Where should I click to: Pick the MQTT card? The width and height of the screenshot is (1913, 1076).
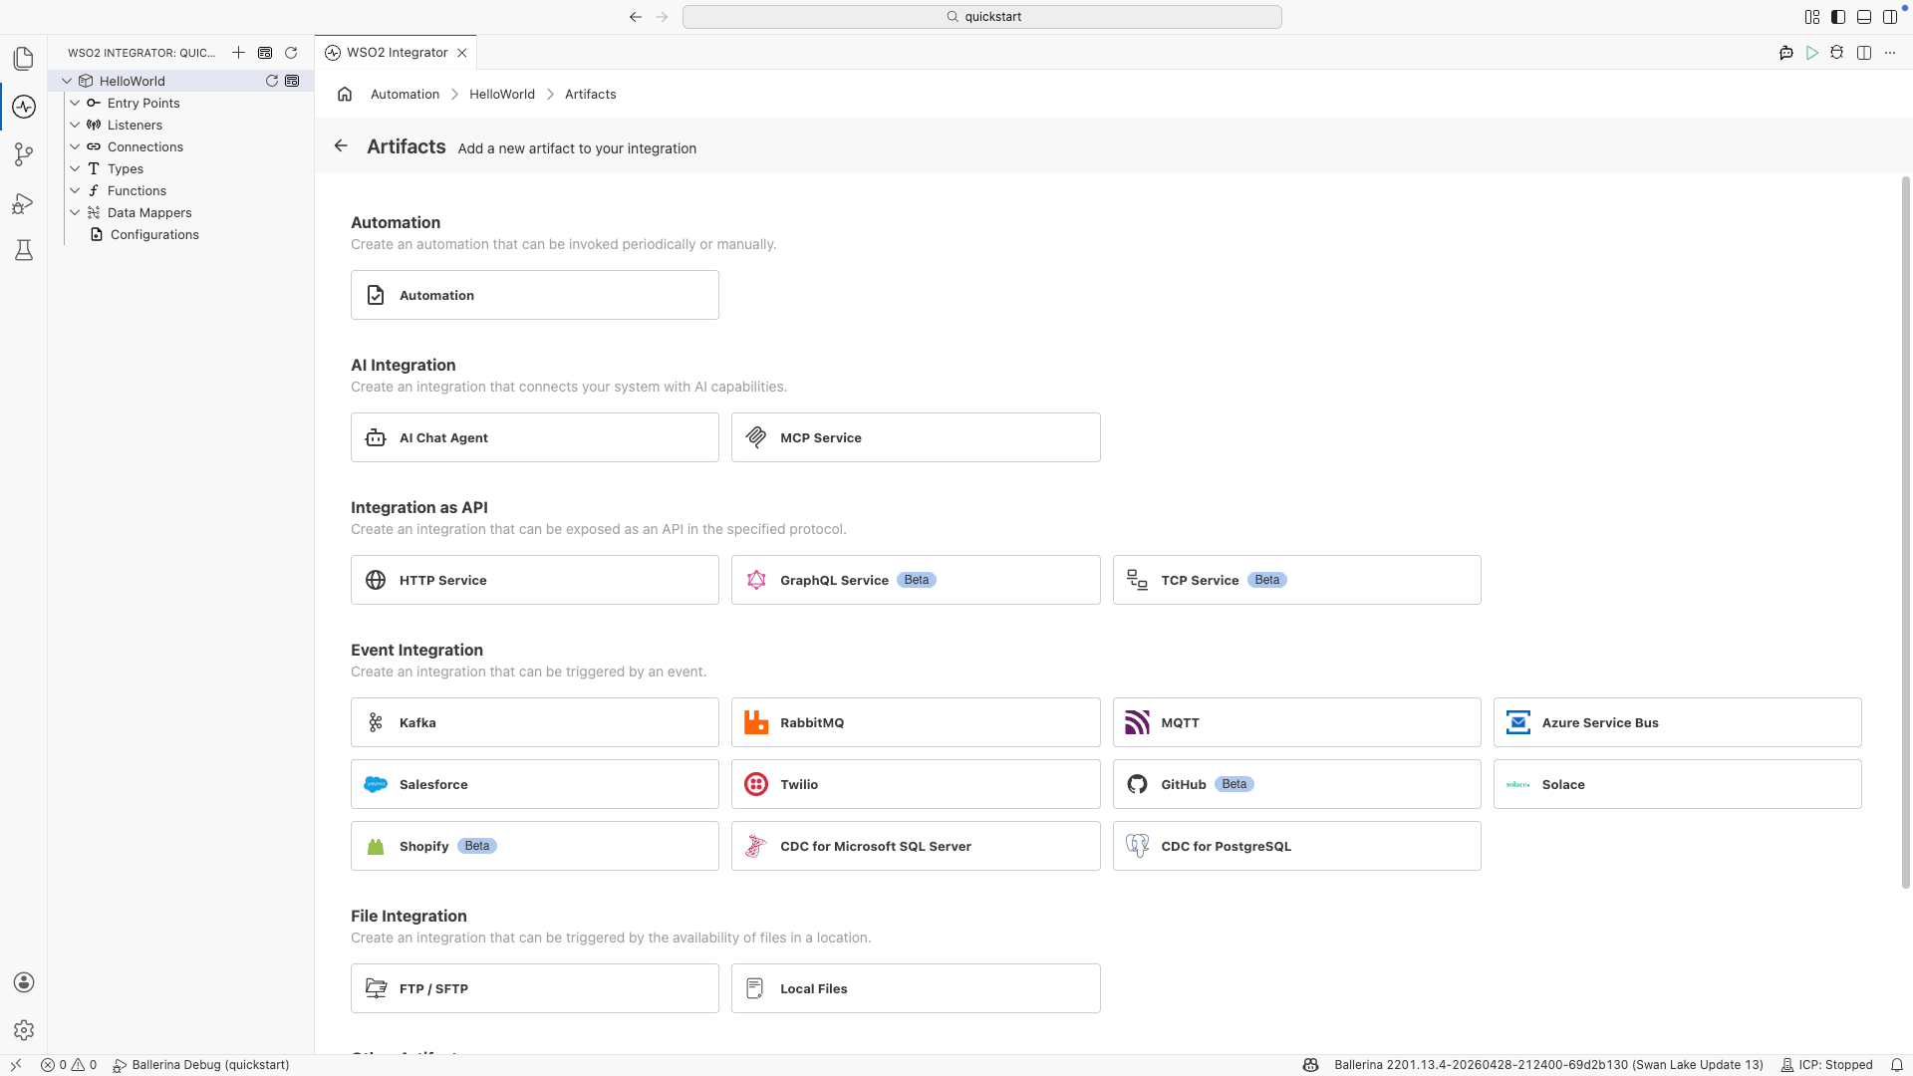(1296, 722)
